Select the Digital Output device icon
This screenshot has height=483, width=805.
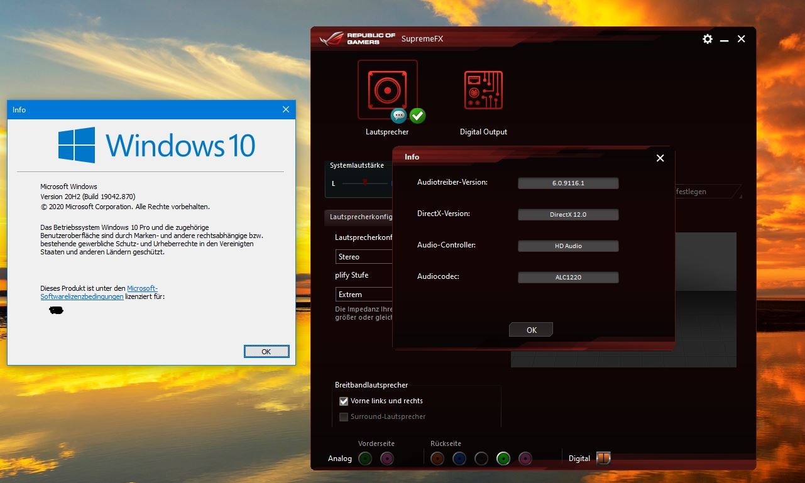pos(483,90)
